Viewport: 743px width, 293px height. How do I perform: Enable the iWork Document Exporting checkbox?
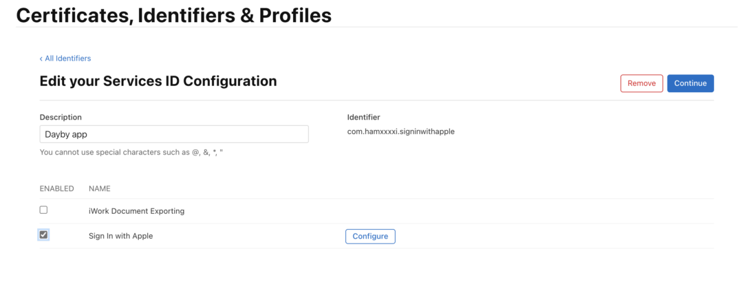tap(43, 210)
